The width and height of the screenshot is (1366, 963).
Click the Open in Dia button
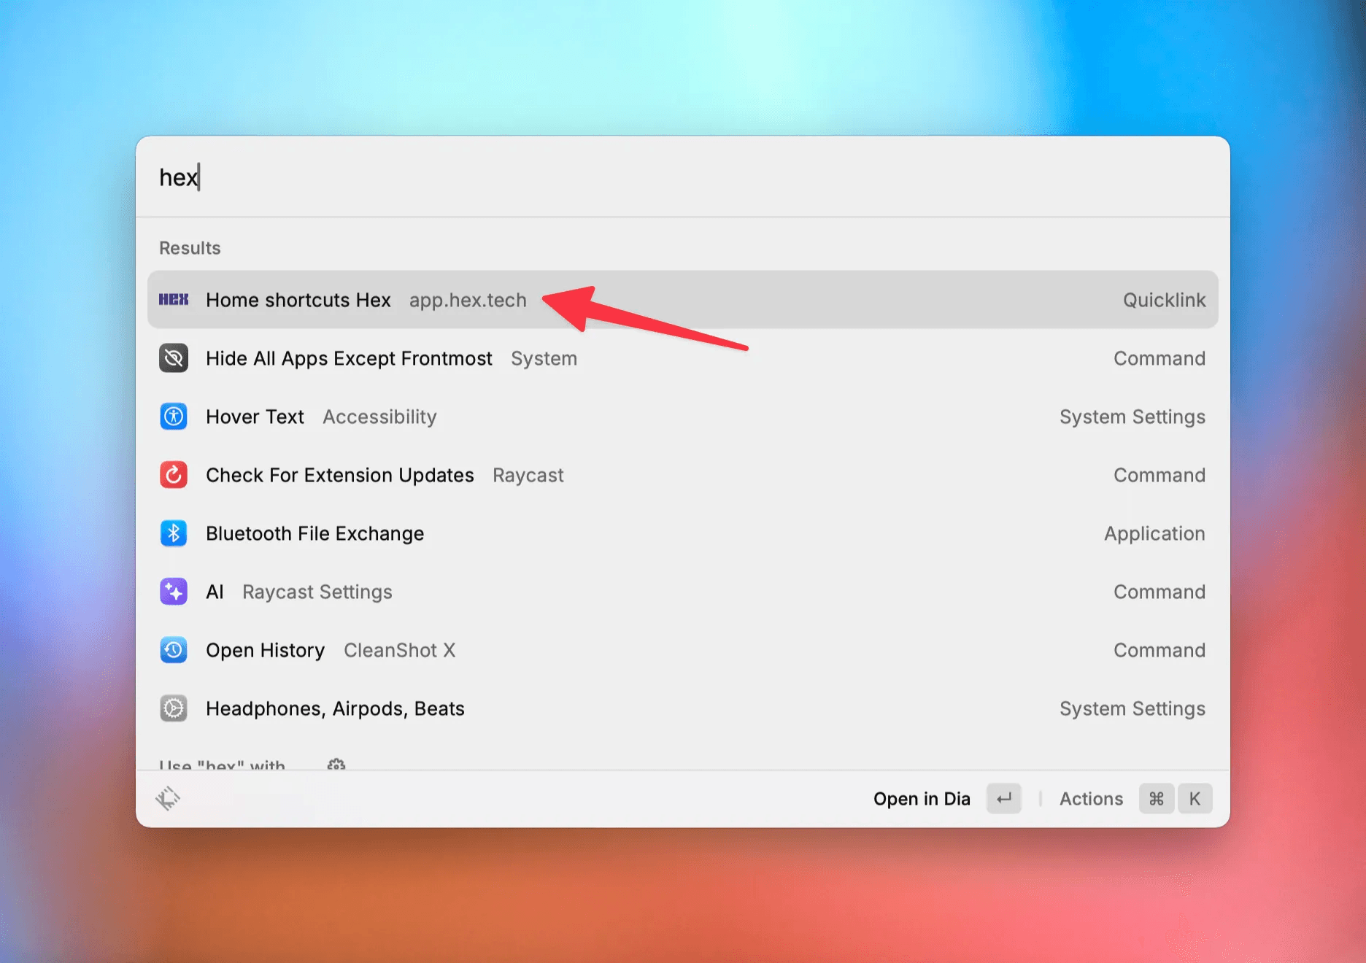pyautogui.click(x=946, y=799)
